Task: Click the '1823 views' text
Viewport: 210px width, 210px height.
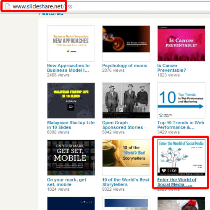Action: tap(168, 75)
